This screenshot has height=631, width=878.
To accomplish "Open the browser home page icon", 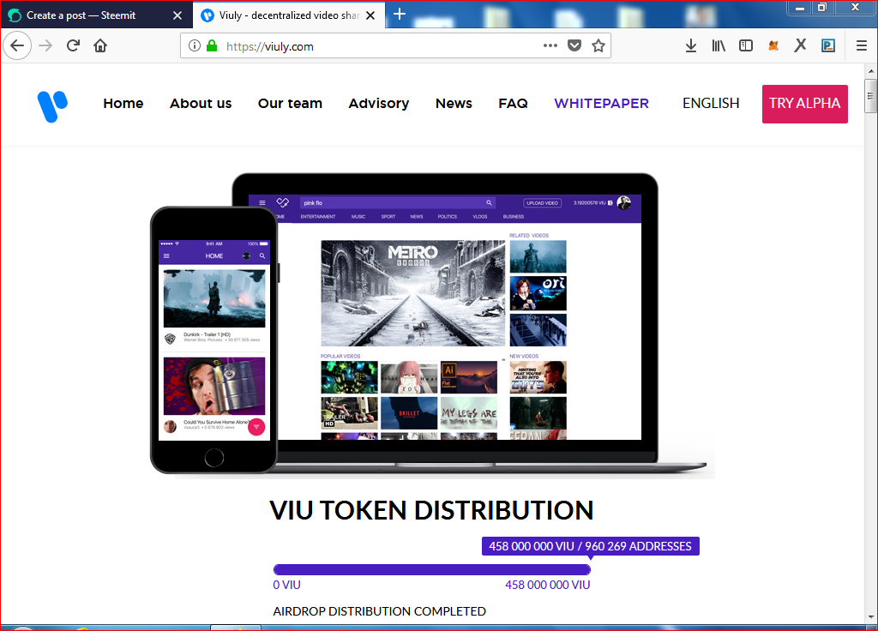I will (100, 45).
